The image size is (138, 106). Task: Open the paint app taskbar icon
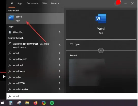coord(19,103)
